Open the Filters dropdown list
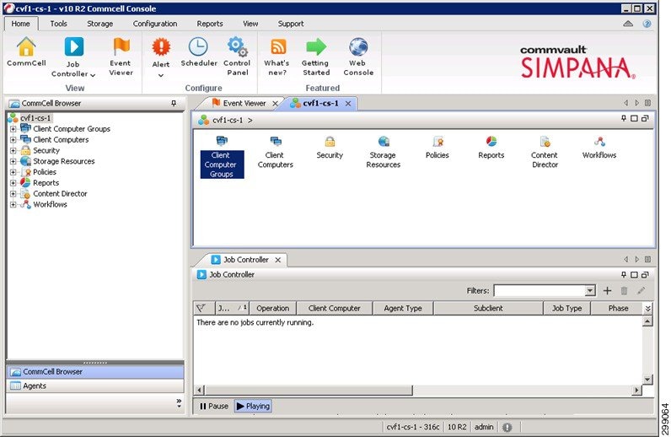Viewport: 671px width, 437px height. click(590, 291)
